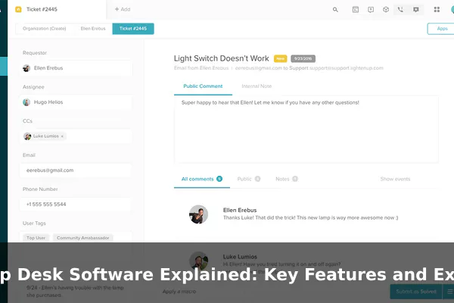Open the phone call icon
Screen dimensions: 454x303
400,10
